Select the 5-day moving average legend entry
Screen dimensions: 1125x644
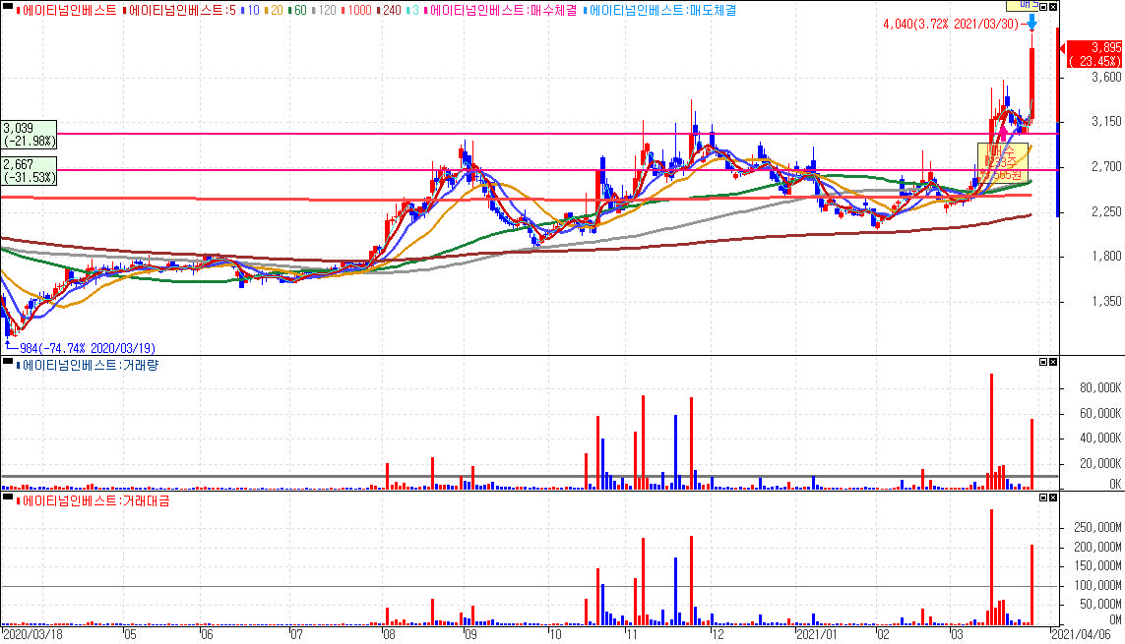[x=179, y=11]
